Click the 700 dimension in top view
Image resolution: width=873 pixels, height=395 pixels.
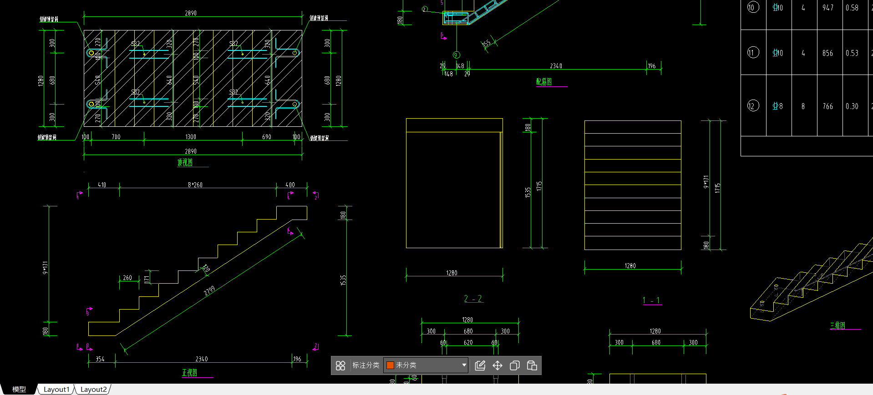(x=116, y=137)
